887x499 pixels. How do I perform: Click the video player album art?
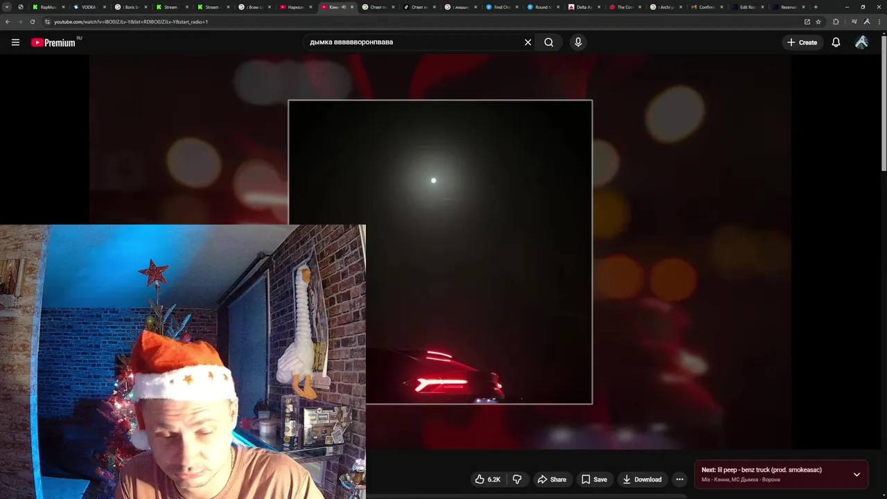click(x=440, y=252)
